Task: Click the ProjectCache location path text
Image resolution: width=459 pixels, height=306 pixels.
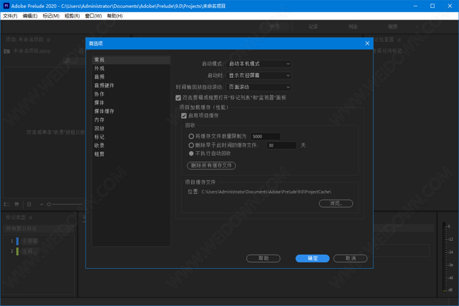Action: 266,192
